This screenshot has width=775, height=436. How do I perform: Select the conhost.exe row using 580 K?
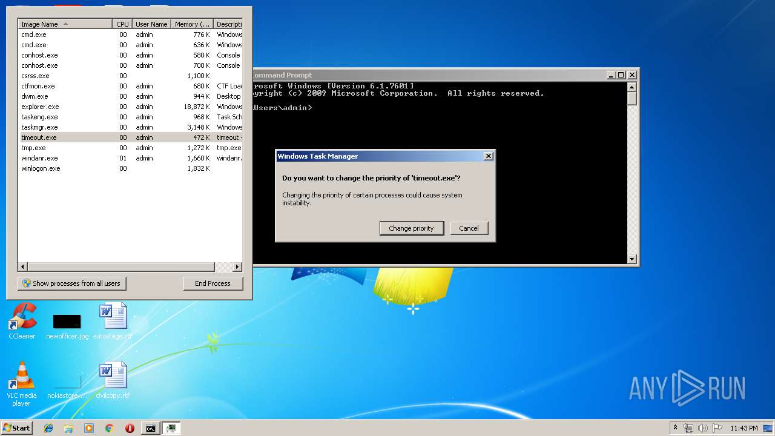[x=130, y=55]
